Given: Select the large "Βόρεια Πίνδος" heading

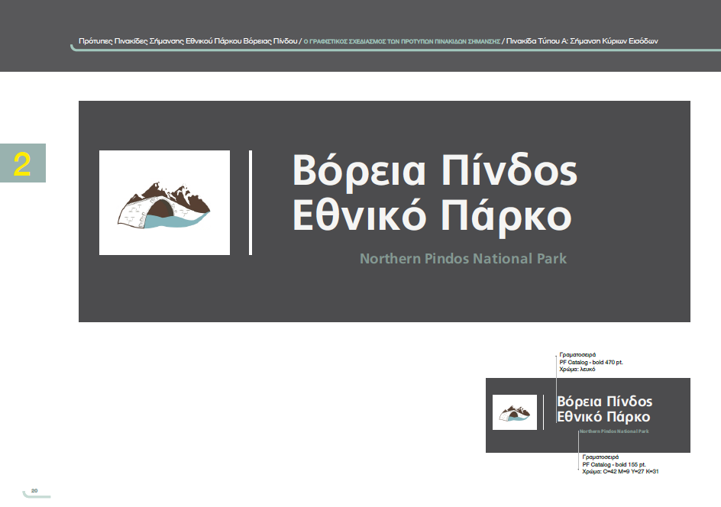Looking at the screenshot, I should click(435, 171).
